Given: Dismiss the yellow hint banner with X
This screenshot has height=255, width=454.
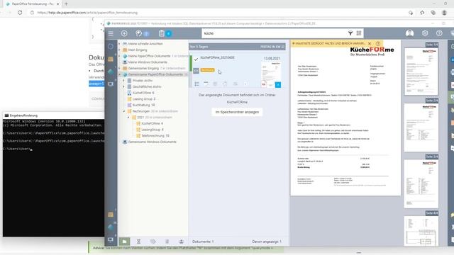Looking at the screenshot, I should 370,43.
